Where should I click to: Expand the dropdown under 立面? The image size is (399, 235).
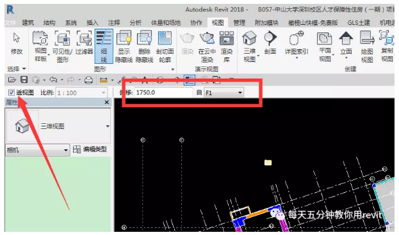click(346, 58)
